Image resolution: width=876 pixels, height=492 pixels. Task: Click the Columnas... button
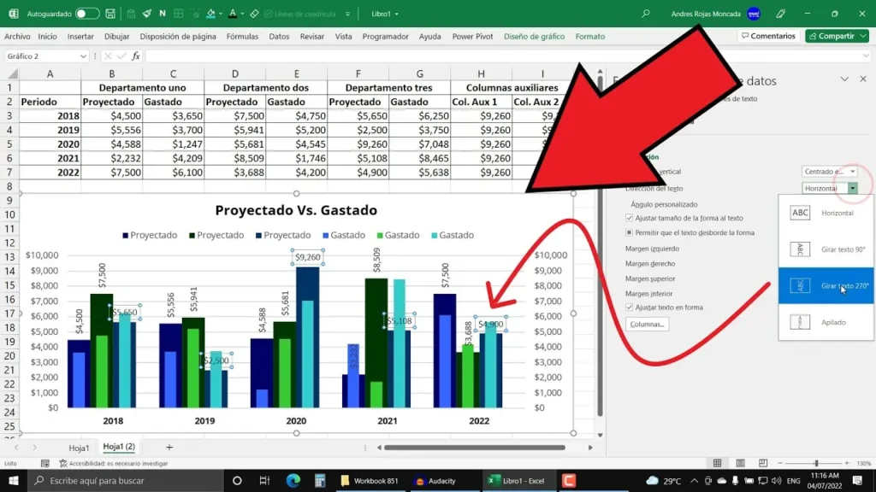tap(647, 325)
